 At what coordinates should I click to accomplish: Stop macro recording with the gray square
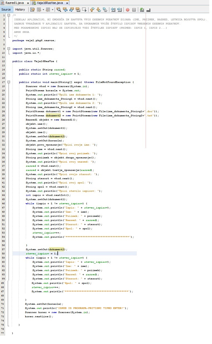(134, 10)
